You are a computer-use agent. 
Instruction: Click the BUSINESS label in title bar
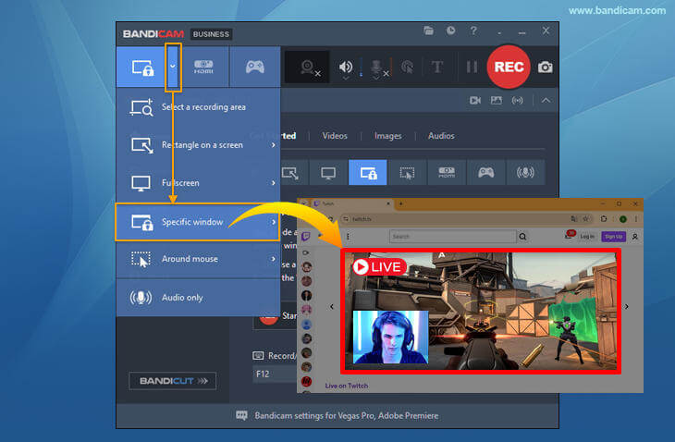tap(211, 34)
